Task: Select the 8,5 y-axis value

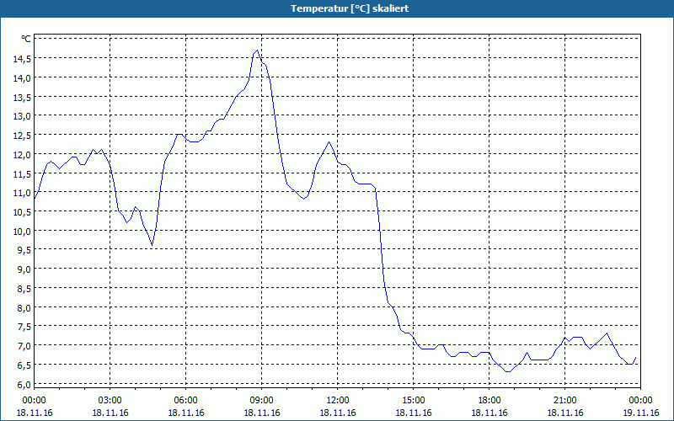Action: point(24,289)
